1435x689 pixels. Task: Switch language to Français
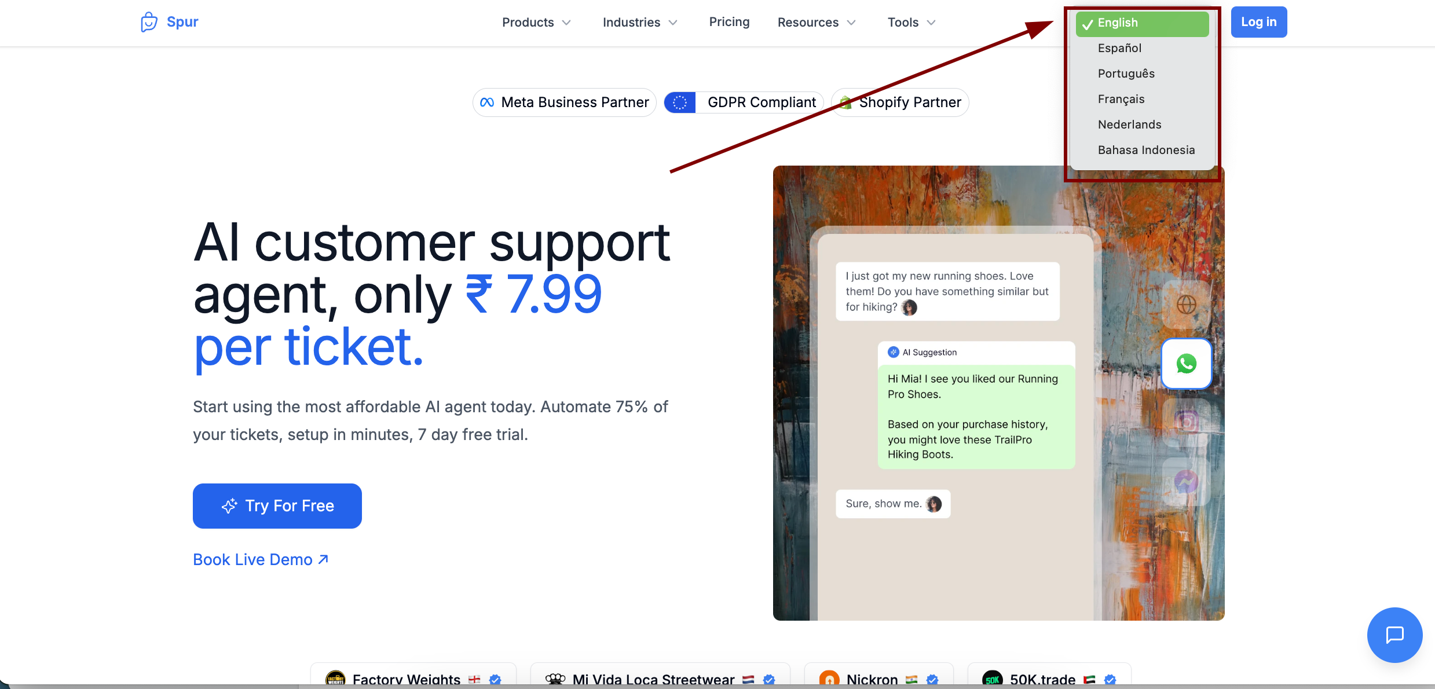pyautogui.click(x=1121, y=99)
